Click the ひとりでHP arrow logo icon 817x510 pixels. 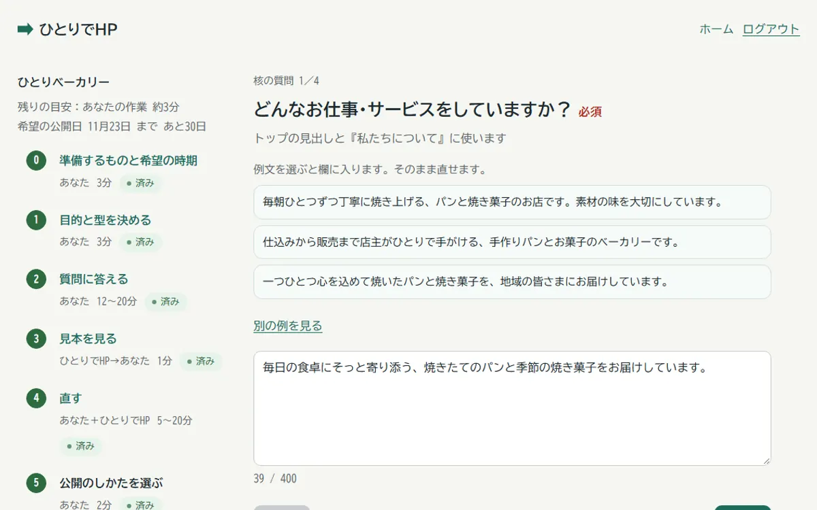click(x=25, y=29)
